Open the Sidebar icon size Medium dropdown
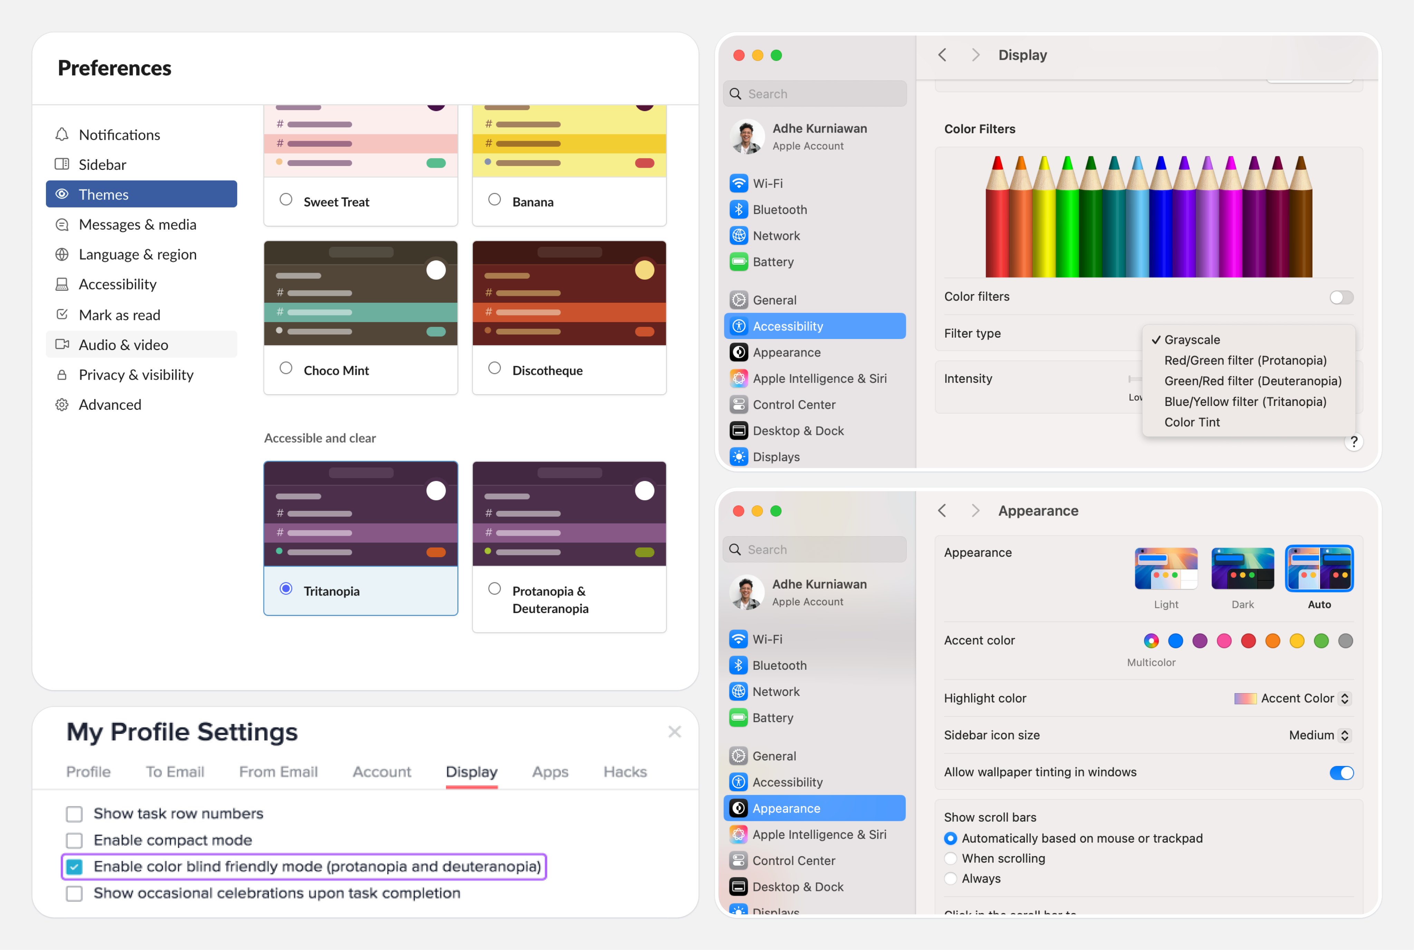Image resolution: width=1414 pixels, height=950 pixels. (x=1320, y=735)
